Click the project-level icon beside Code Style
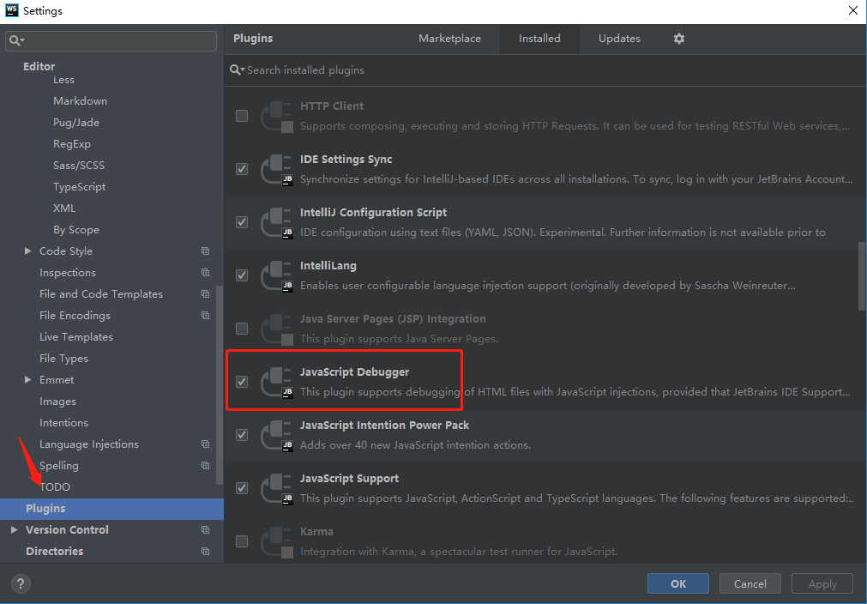 (x=205, y=251)
